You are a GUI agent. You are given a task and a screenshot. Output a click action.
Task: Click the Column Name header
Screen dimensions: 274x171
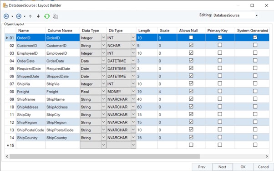click(60, 31)
